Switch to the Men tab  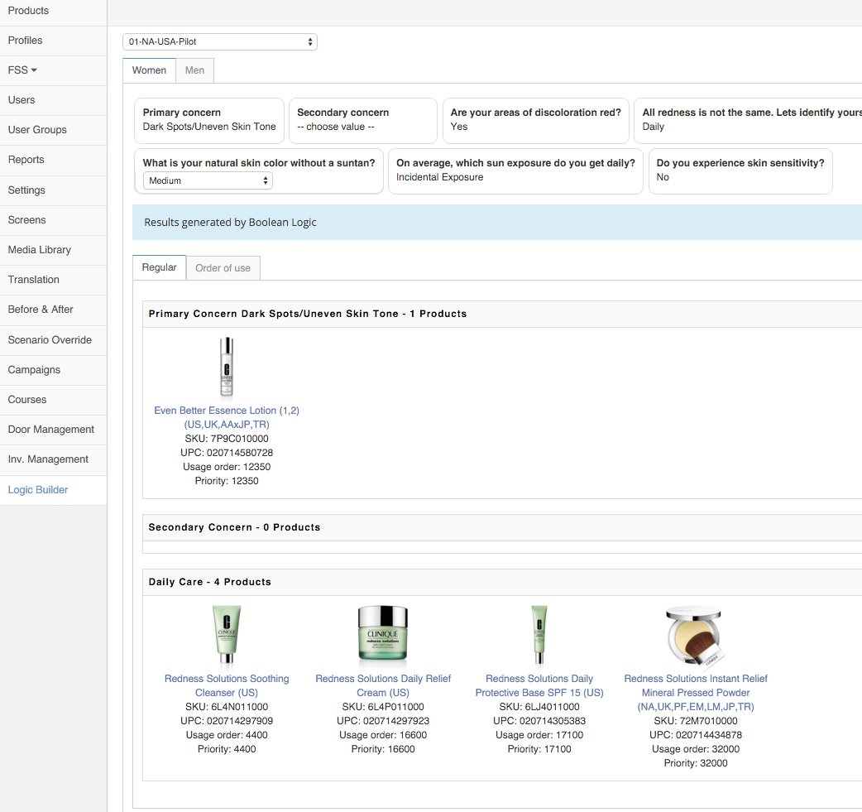[194, 70]
